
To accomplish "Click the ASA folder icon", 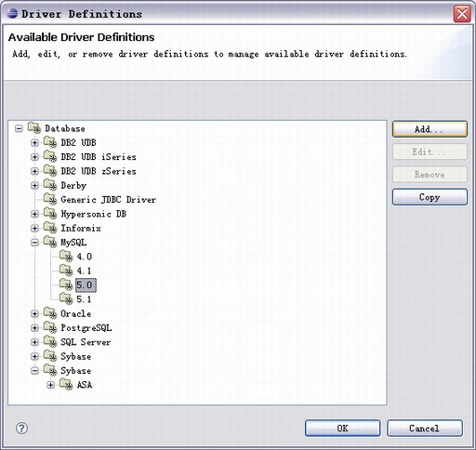I will tap(66, 384).
